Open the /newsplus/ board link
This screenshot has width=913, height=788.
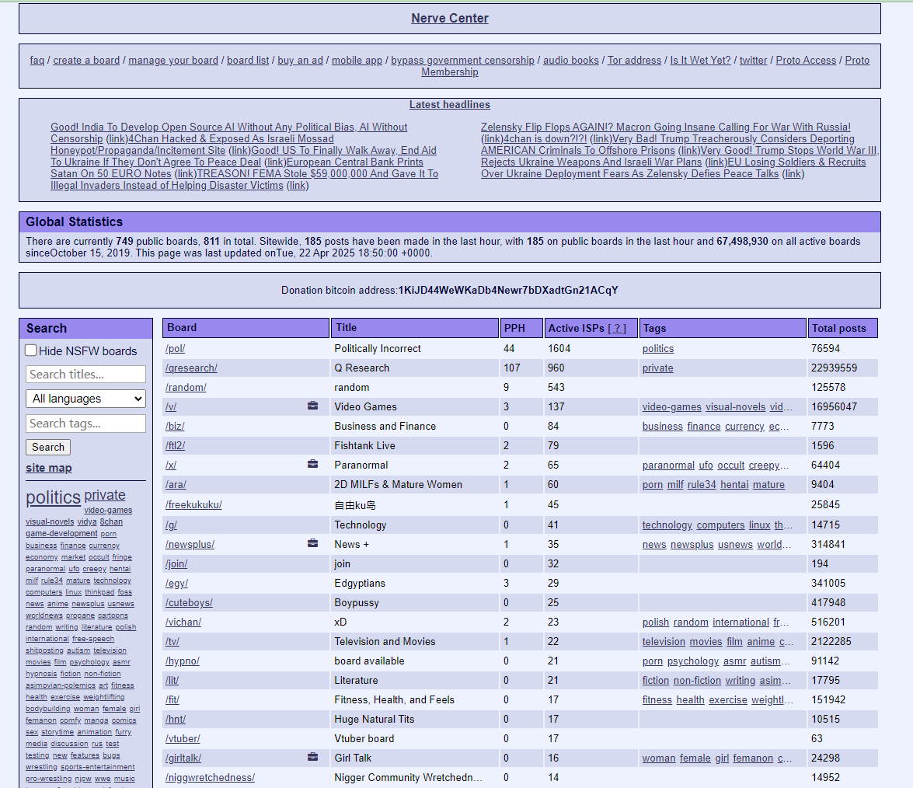(190, 544)
